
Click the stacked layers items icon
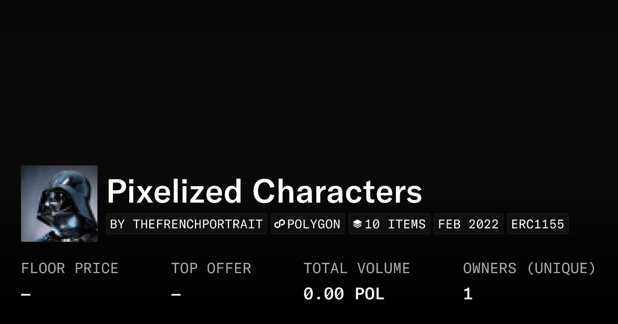coord(357,224)
